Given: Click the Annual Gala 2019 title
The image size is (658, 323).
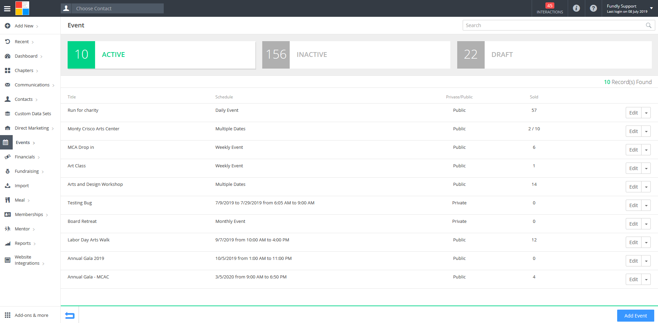Looking at the screenshot, I should tap(86, 258).
